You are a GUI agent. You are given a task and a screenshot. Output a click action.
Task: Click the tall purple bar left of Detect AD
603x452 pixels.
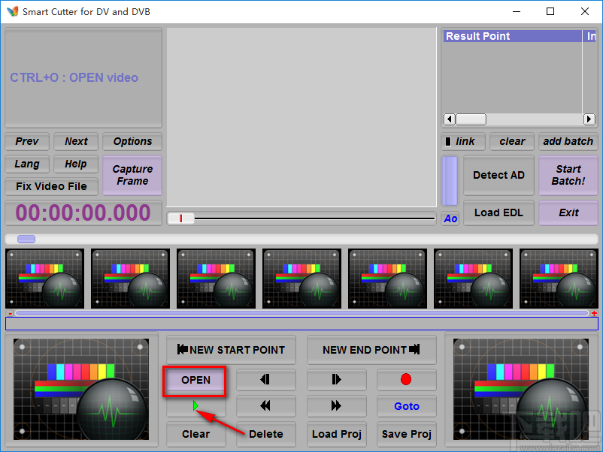point(450,181)
